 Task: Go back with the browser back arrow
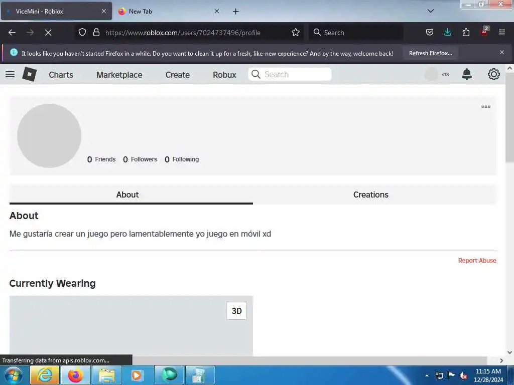tap(12, 33)
